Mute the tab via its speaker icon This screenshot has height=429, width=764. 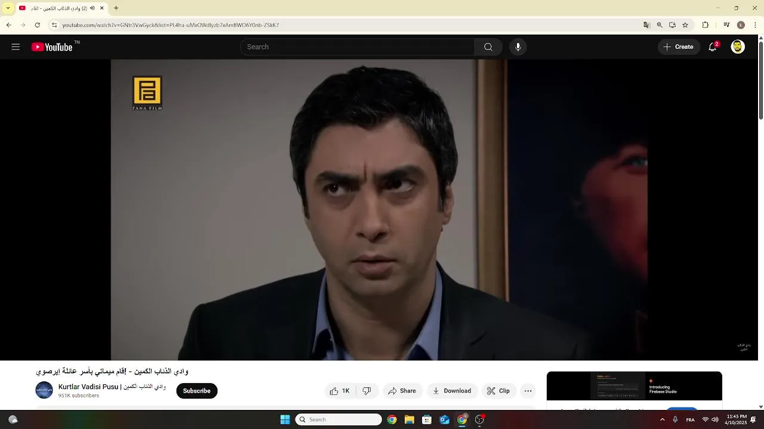coord(92,8)
